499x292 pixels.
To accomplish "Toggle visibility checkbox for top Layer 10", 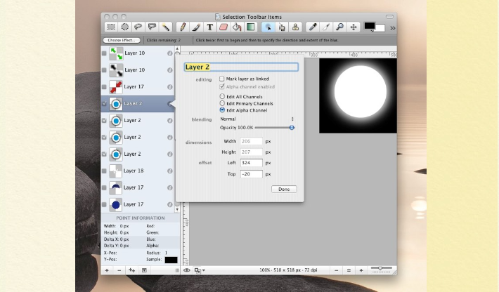I will pos(105,53).
